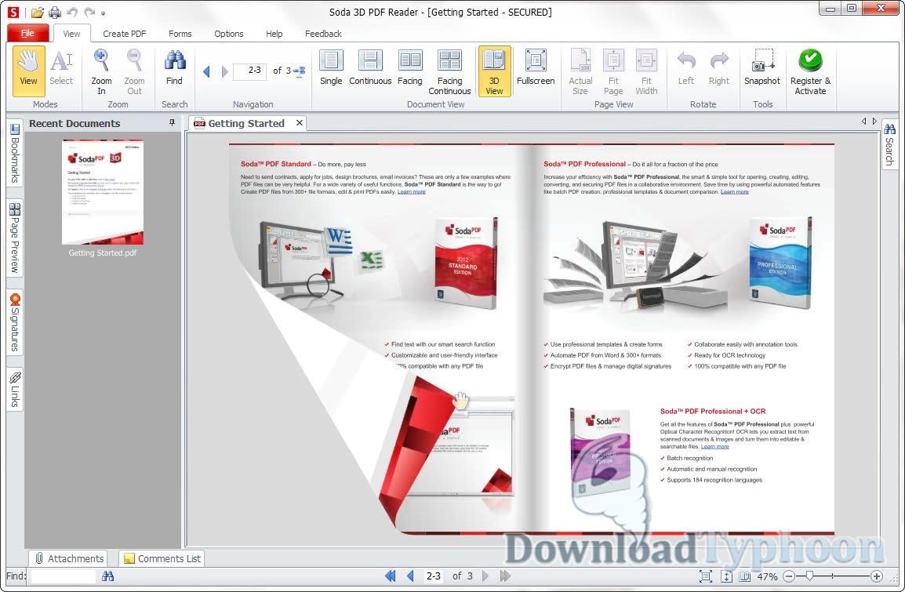Open the Attachments bottom tab
905x592 pixels.
[x=69, y=558]
